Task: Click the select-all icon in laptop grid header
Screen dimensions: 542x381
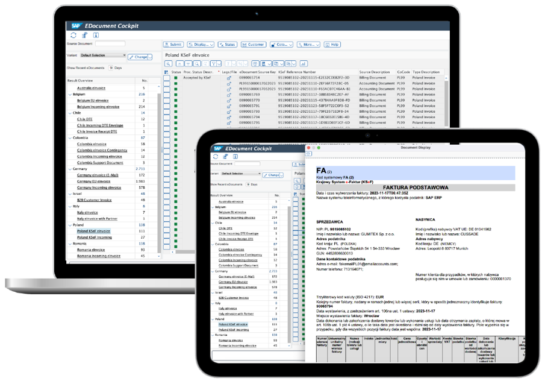Action: (x=166, y=72)
